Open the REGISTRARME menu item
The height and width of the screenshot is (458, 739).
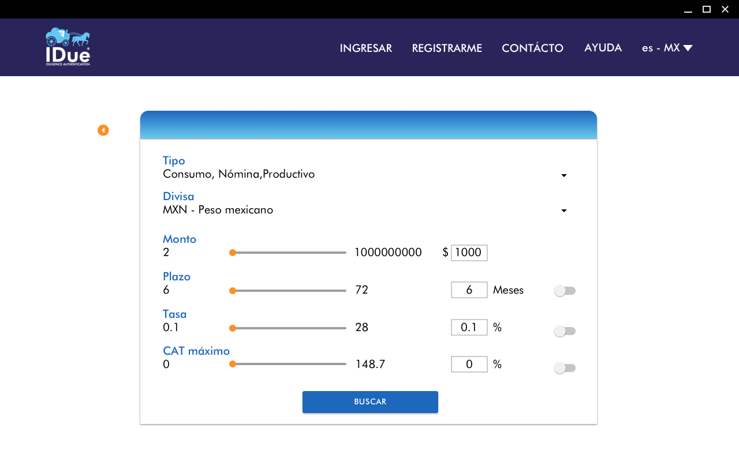(x=447, y=48)
